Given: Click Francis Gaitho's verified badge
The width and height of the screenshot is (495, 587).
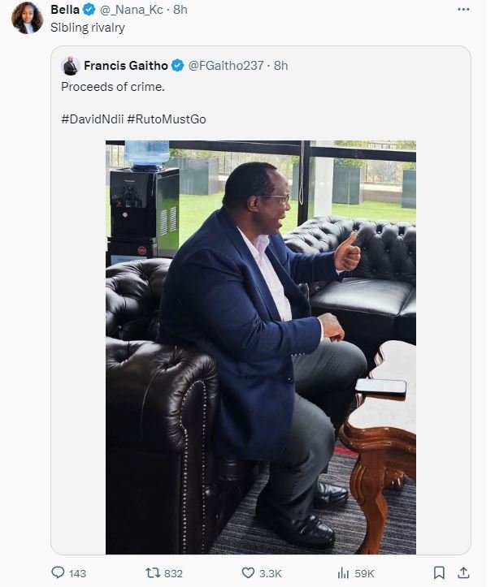Looking at the screenshot, I should tap(178, 66).
